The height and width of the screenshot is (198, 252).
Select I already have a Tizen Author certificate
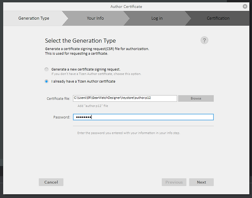click(x=46, y=82)
